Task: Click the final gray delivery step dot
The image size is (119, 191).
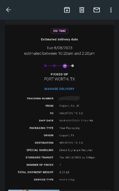Action: click(72, 66)
